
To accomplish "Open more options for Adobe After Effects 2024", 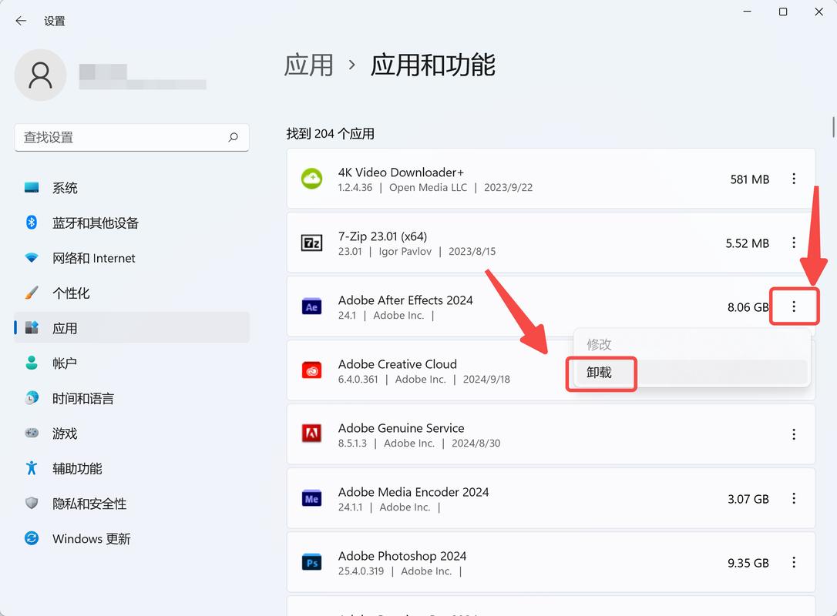I will pos(794,306).
